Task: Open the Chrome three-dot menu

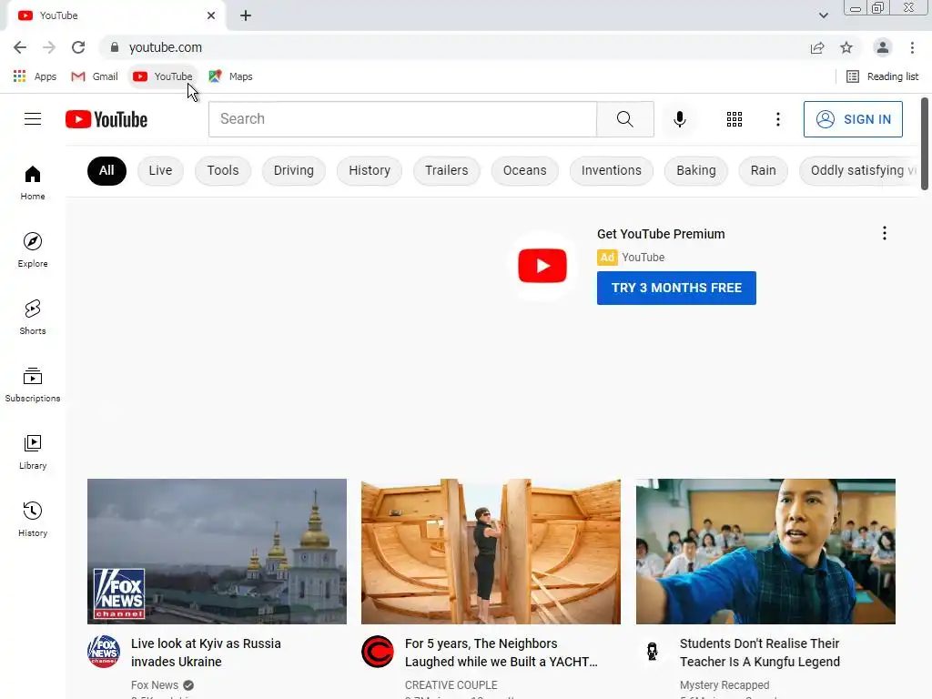Action: tap(912, 47)
